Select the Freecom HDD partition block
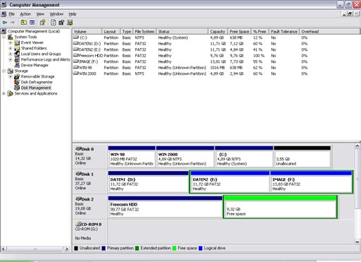Screen dimensions: 361x262 point(165,207)
